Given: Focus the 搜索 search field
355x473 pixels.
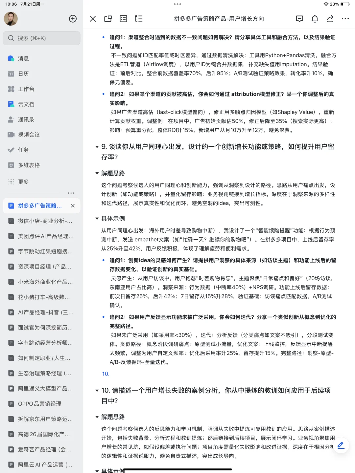Looking at the screenshot, I should 41,38.
